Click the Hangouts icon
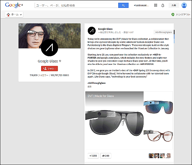 [x=173, y=14]
